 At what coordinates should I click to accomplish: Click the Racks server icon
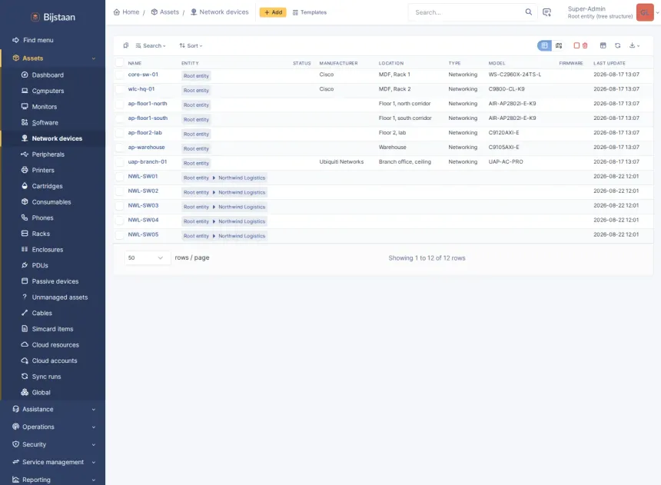(x=25, y=233)
